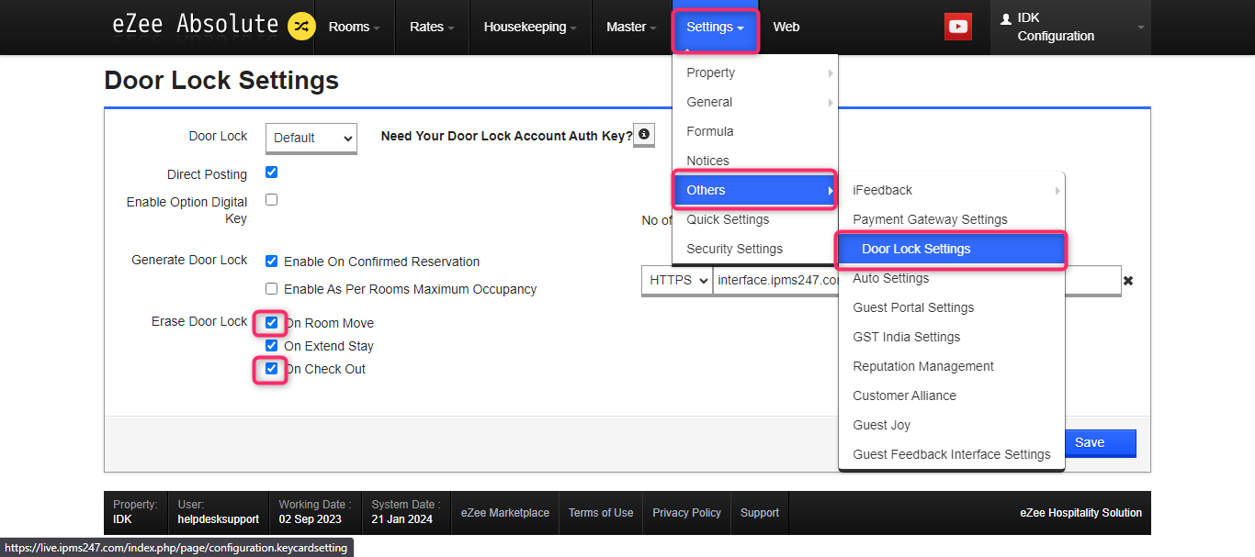1255x557 pixels.
Task: Toggle the Direct Posting checkbox
Action: [x=271, y=173]
